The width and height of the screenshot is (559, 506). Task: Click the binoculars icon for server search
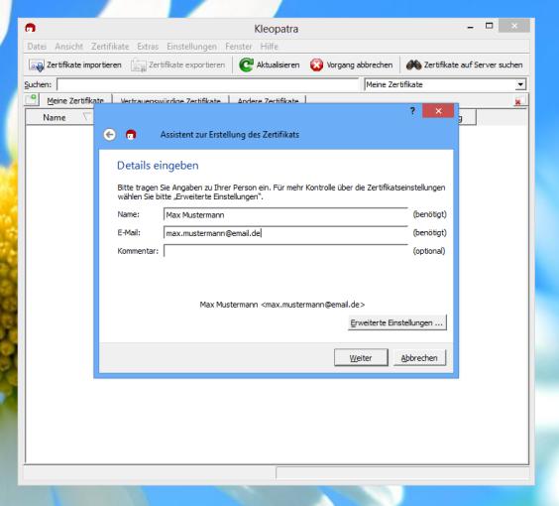[x=413, y=64]
